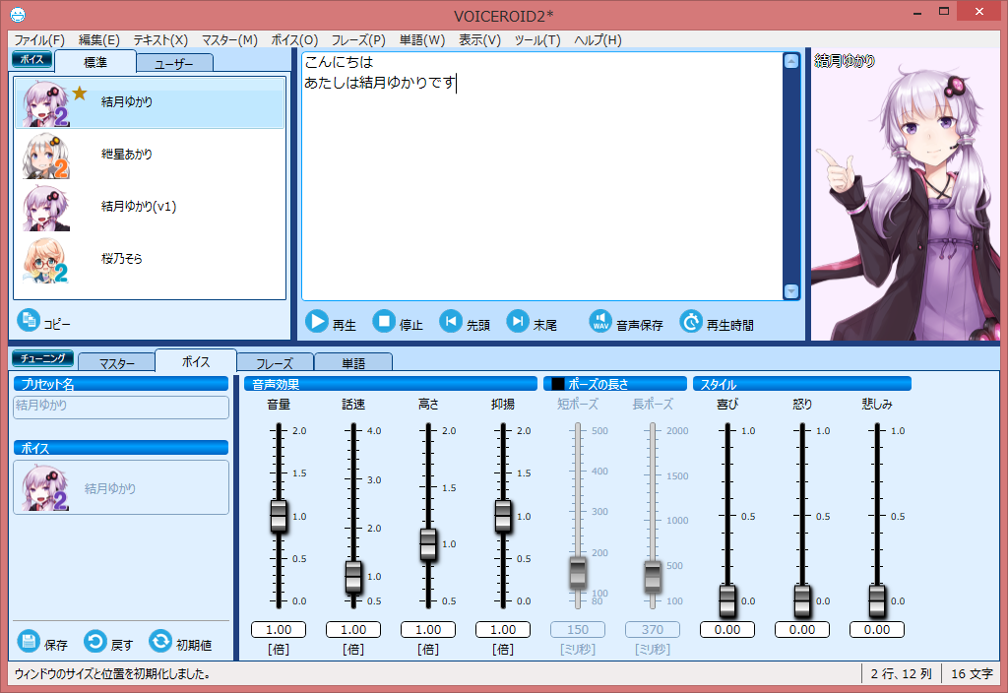
Task: Click the 悲しみ sadness slider handle
Action: [x=877, y=601]
